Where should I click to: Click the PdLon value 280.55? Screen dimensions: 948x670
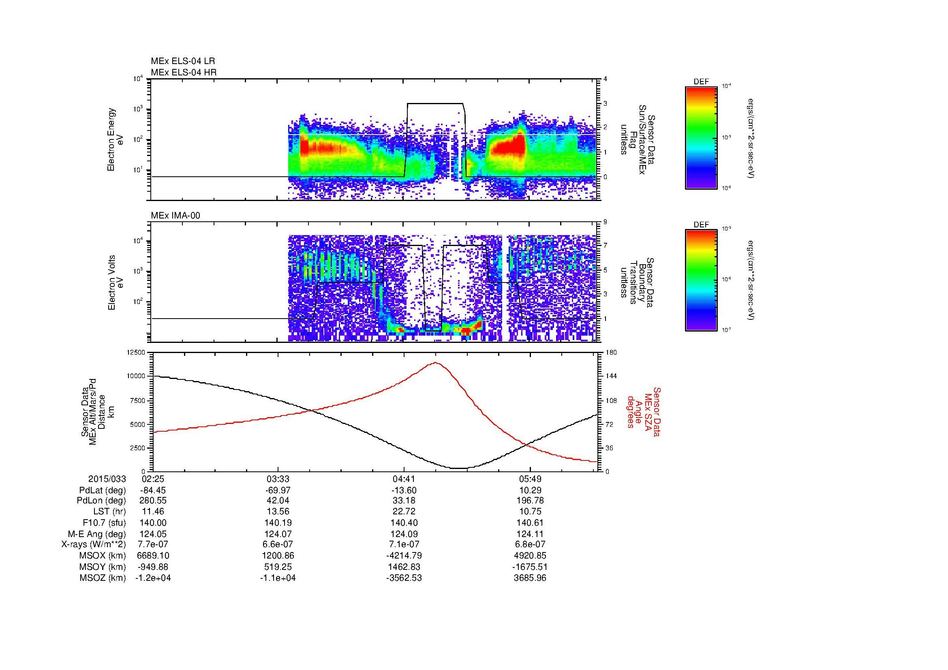pos(153,500)
